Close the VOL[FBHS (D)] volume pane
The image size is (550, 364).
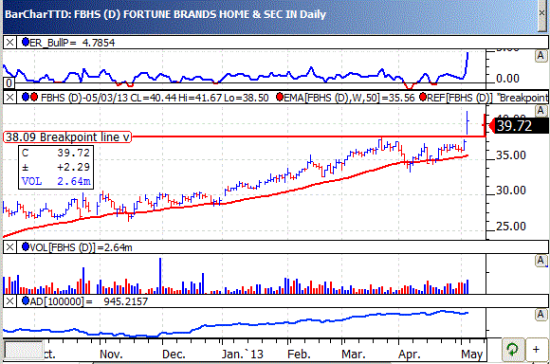9,247
